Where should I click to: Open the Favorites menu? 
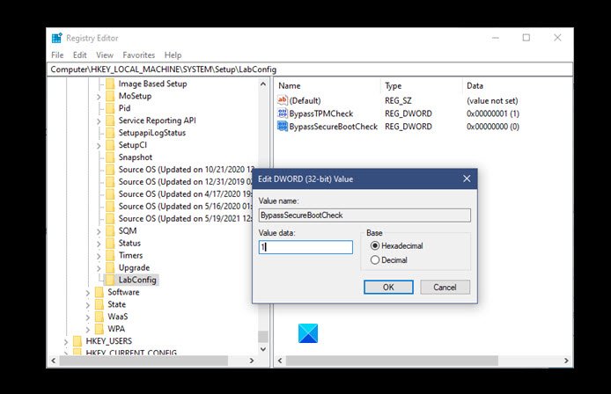pyautogui.click(x=139, y=55)
